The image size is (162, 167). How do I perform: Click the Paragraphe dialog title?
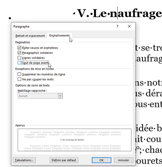pos(21,27)
